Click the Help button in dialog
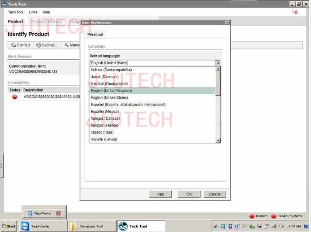 (160, 194)
